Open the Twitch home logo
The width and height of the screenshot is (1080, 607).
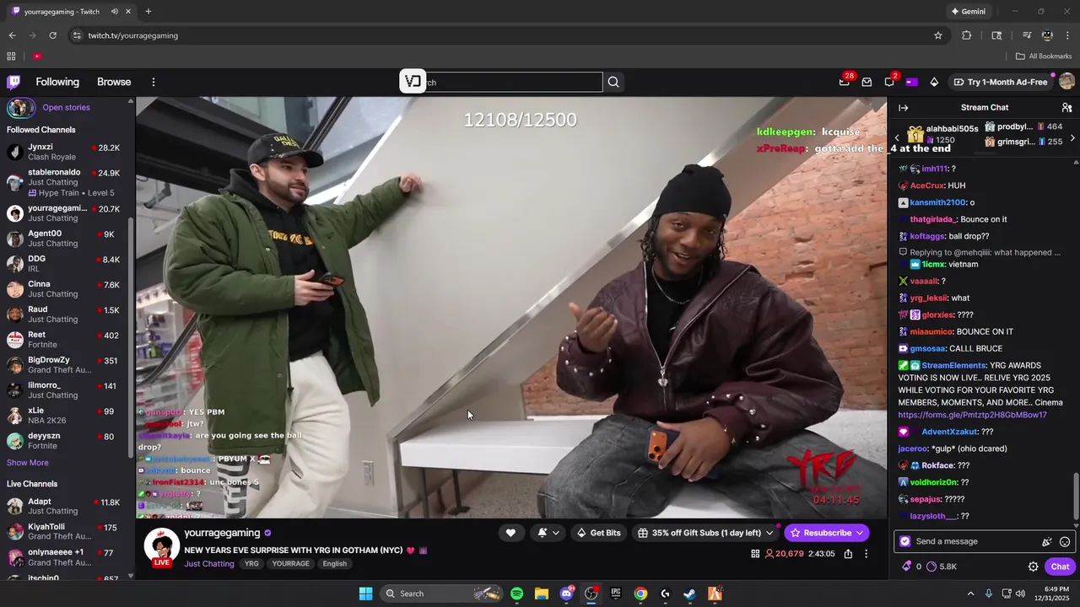(x=13, y=82)
